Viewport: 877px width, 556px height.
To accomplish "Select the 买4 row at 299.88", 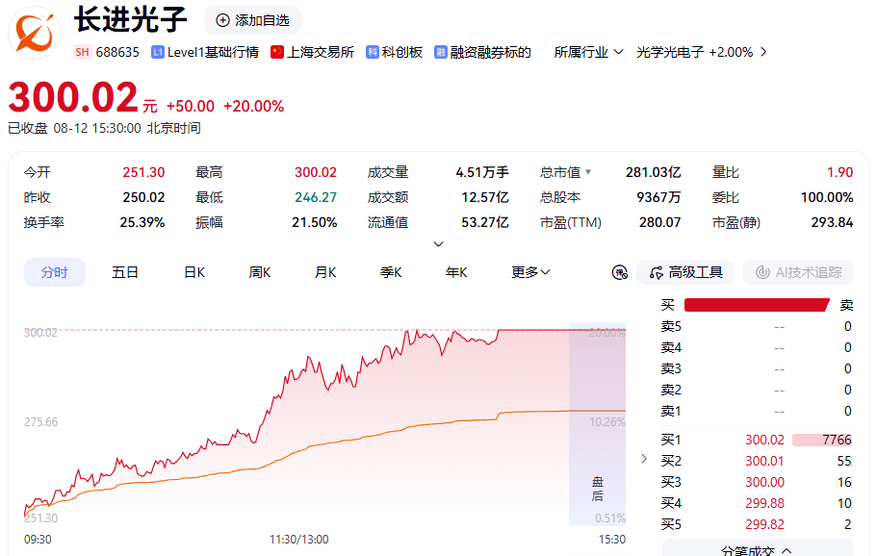I will 757,503.
